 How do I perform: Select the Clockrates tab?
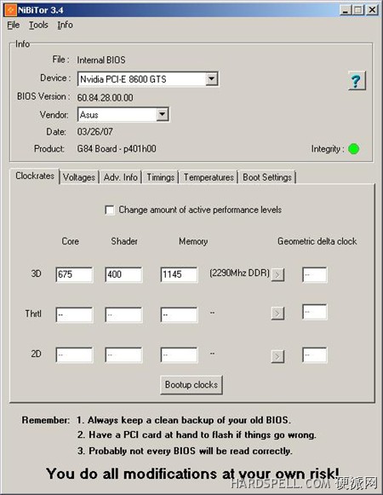pyautogui.click(x=35, y=176)
